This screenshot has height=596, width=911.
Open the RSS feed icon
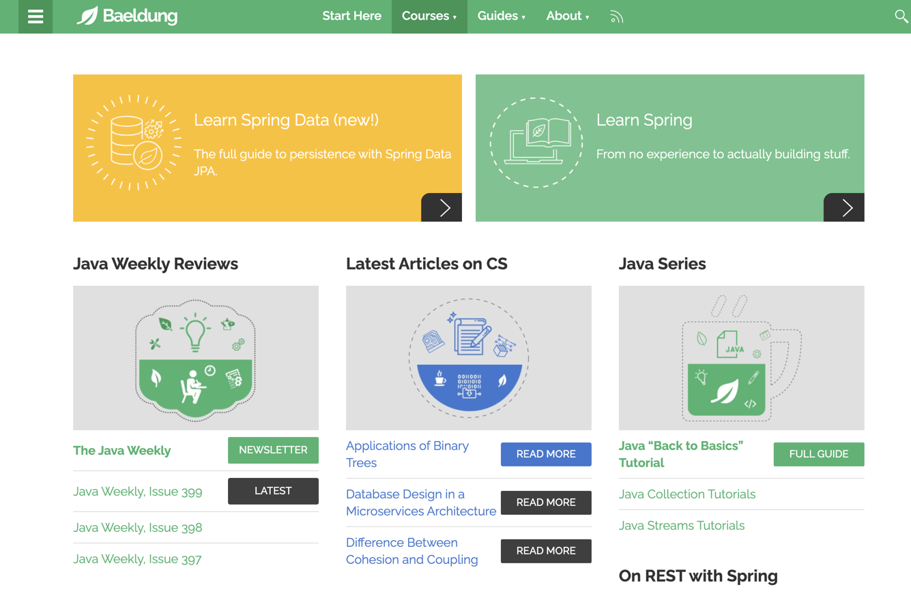(x=616, y=16)
